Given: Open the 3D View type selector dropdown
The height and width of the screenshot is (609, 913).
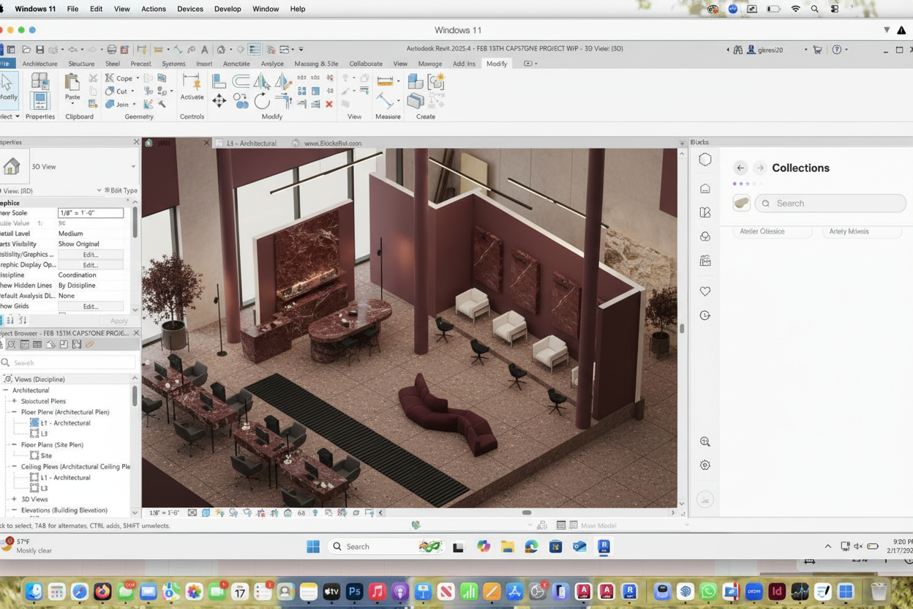Looking at the screenshot, I should tap(133, 167).
